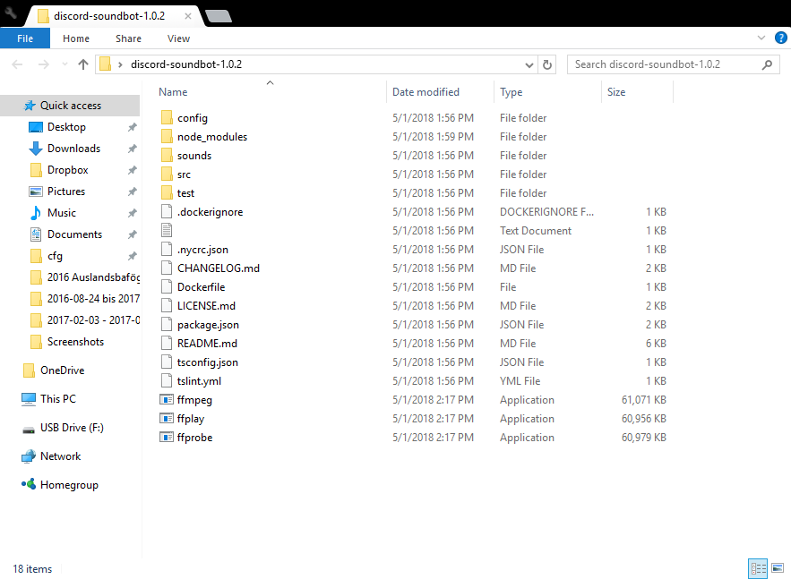The image size is (791, 579).
Task: Click the wrench icon in title bar
Action: [x=11, y=13]
